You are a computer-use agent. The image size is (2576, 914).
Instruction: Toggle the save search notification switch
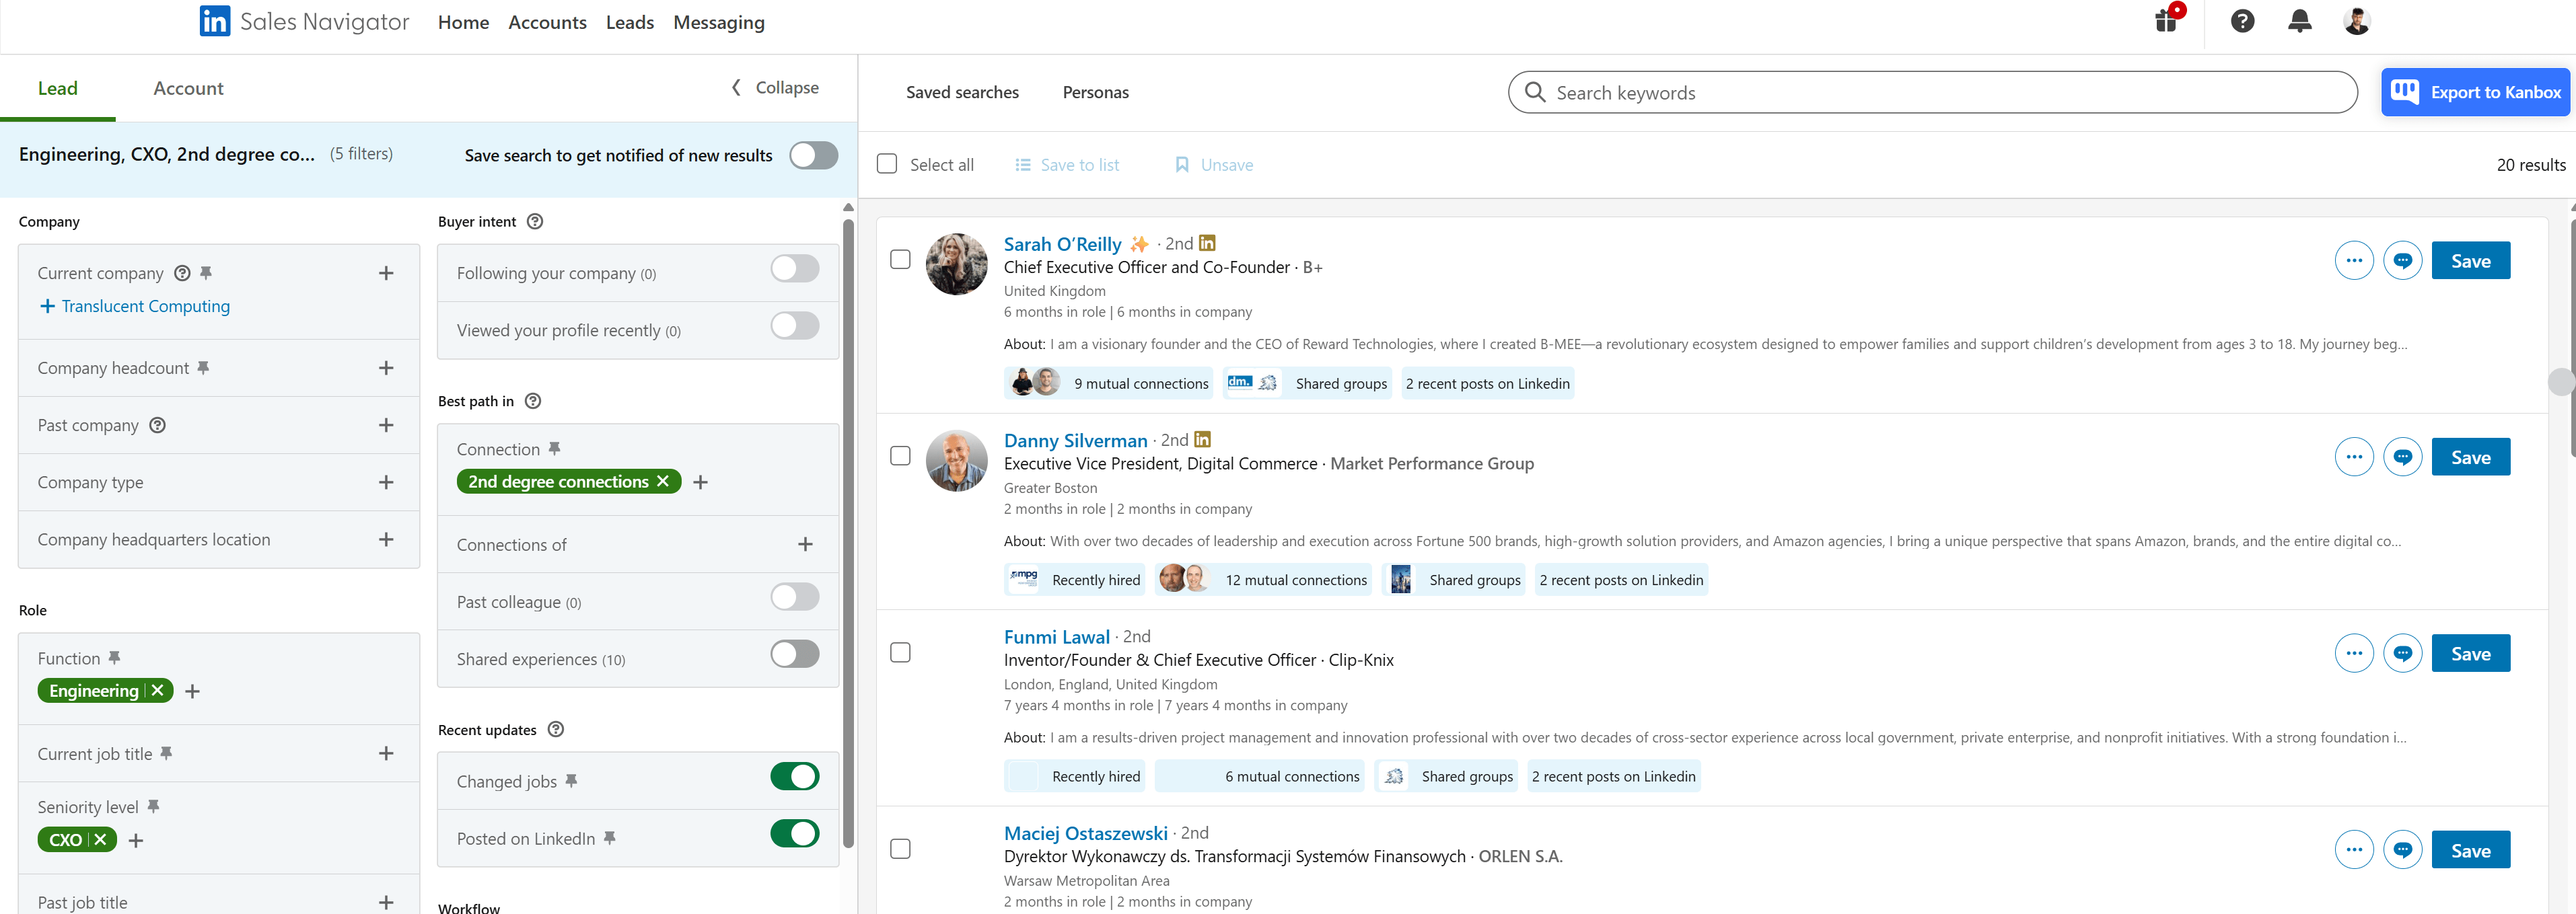(x=813, y=156)
